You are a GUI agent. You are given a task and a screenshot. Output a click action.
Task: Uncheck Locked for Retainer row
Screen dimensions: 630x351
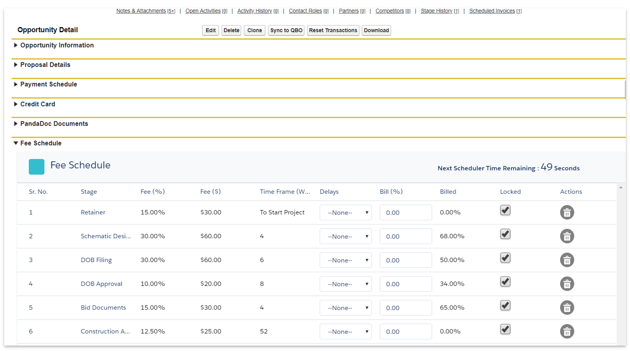click(x=505, y=210)
